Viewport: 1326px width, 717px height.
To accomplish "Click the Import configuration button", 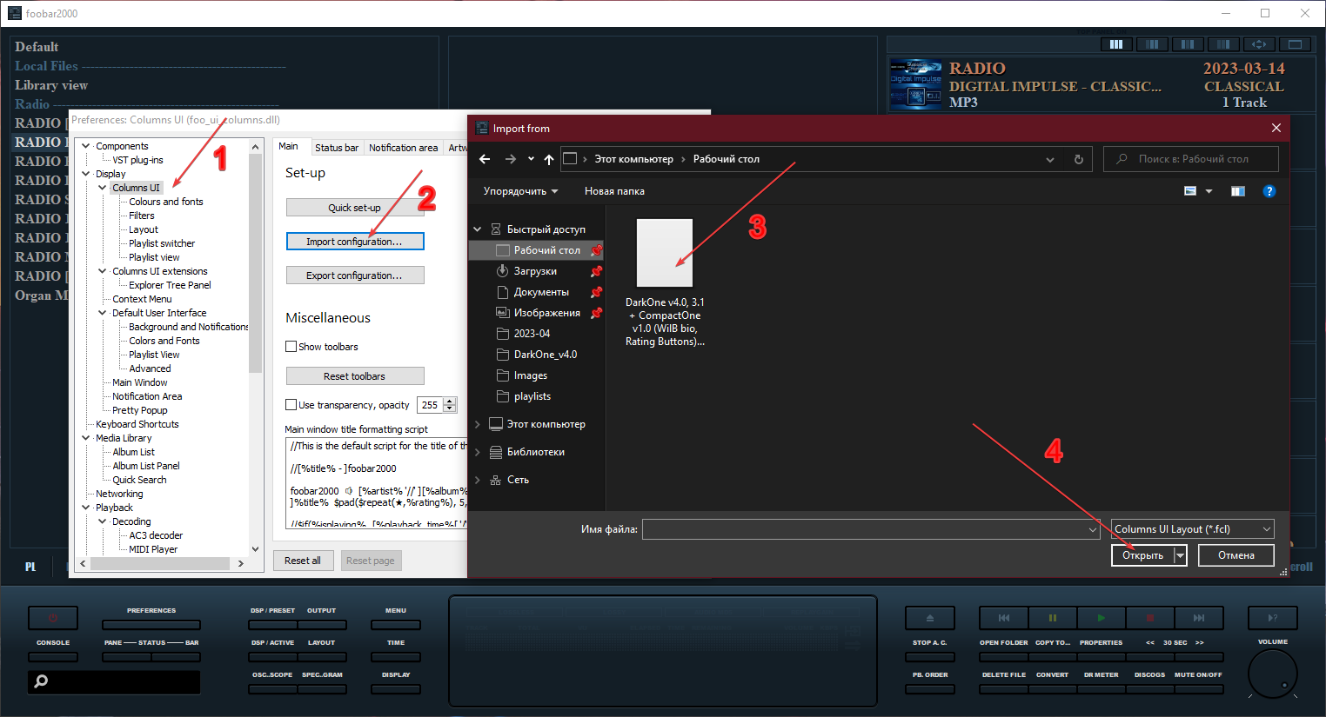I will pyautogui.click(x=354, y=242).
